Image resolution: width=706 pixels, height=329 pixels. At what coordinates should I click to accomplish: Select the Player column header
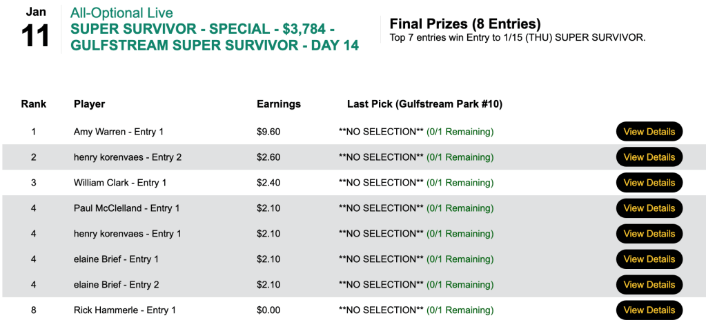click(x=89, y=104)
